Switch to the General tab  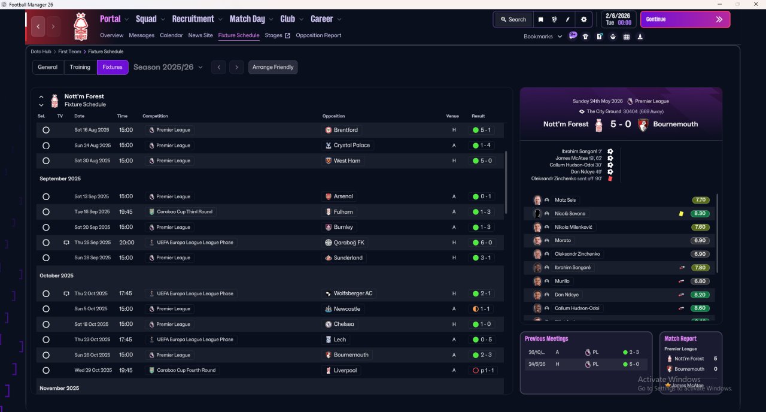pyautogui.click(x=48, y=67)
